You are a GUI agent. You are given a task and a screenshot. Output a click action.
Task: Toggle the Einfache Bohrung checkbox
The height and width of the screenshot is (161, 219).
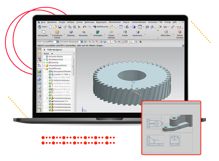[x=50, y=80]
